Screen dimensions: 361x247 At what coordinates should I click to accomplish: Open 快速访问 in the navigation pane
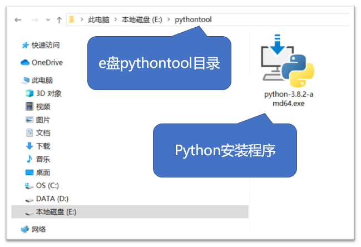(46, 45)
